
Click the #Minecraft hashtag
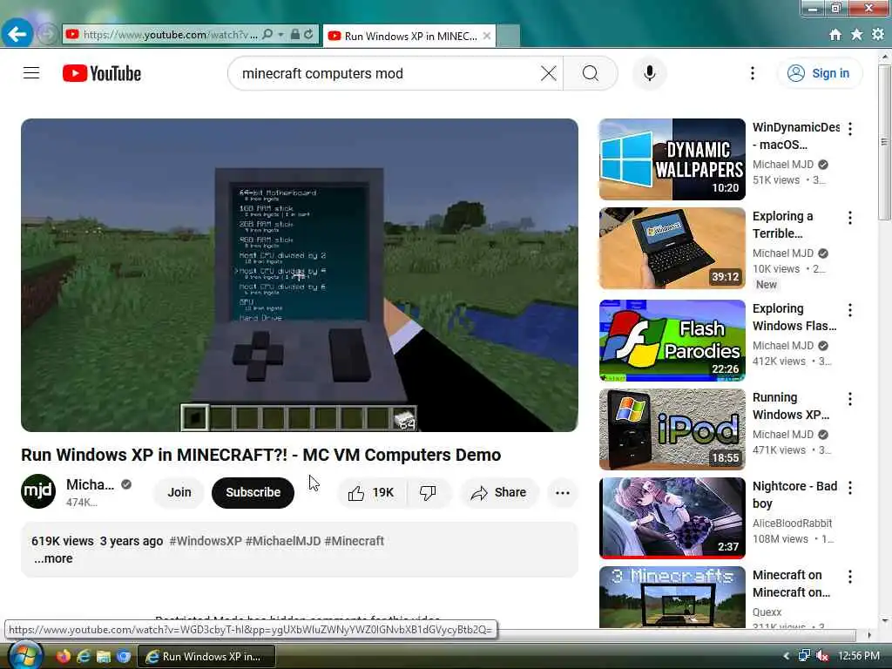354,541
